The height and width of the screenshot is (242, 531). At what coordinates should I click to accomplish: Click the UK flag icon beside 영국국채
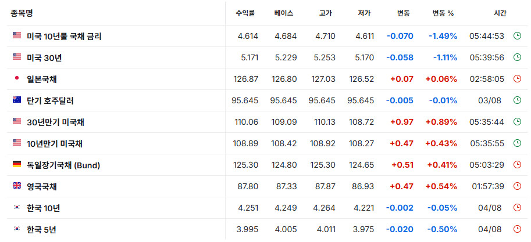tap(17, 186)
